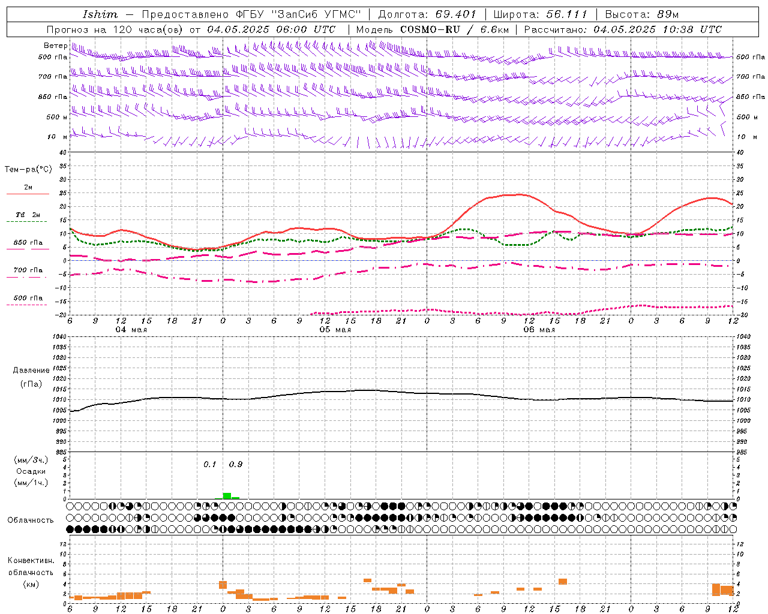Click the dotted pink line sample under legend "500 гПа"

[x=28, y=305]
